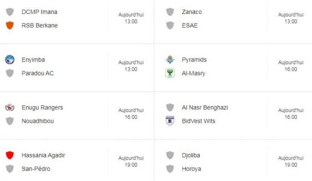Click the Enugu Rangers club emblem
Viewport: 312px width, 181px height.
pyautogui.click(x=10, y=108)
